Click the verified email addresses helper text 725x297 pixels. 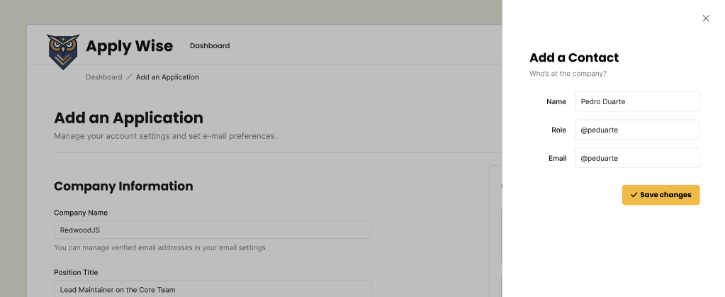(161, 248)
